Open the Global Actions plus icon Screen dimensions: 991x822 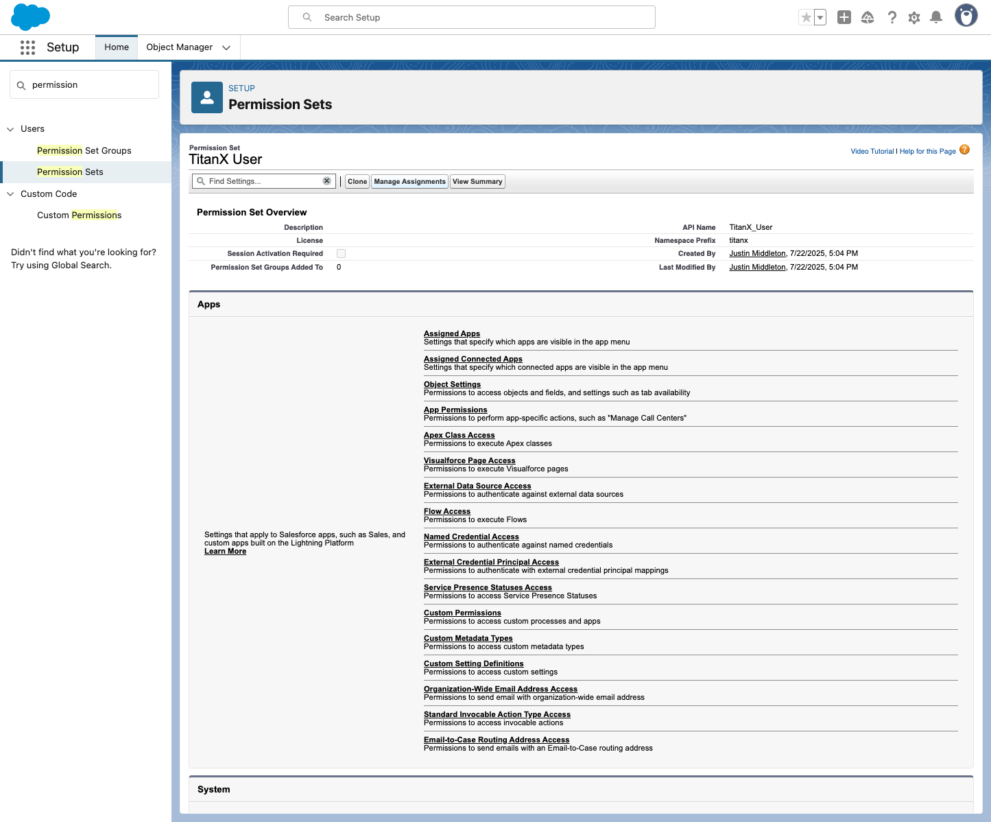coord(844,18)
